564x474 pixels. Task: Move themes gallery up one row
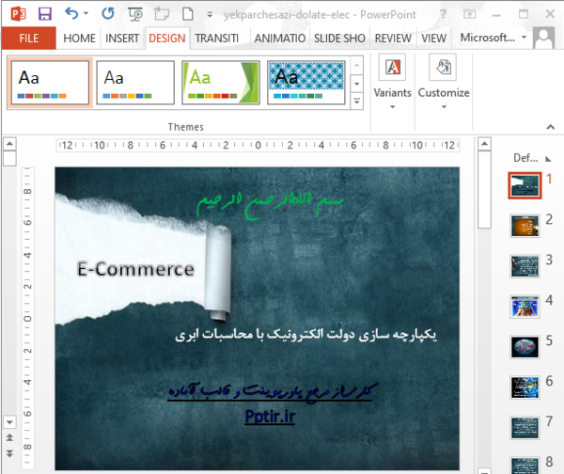pos(356,65)
